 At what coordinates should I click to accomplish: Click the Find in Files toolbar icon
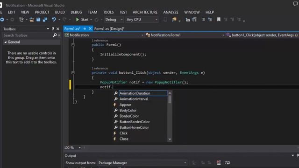tap(174, 20)
